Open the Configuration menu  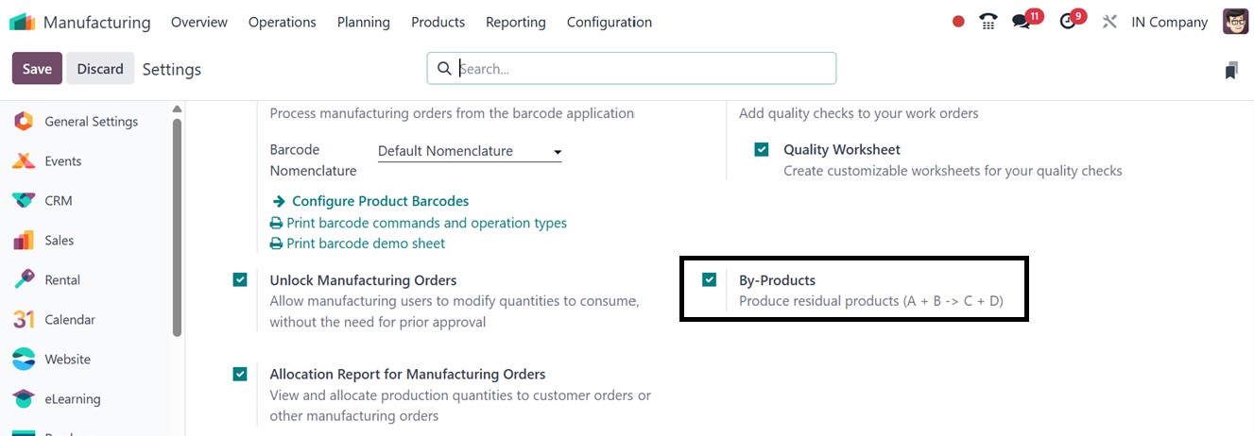(x=609, y=22)
